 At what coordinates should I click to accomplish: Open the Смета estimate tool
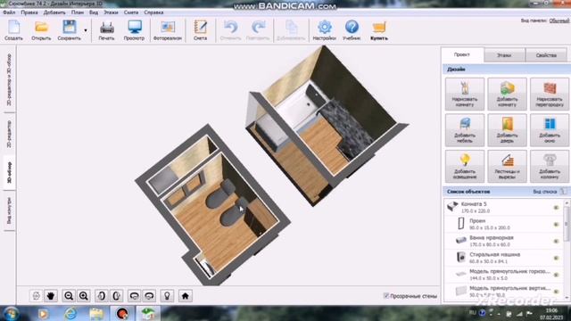(200, 30)
